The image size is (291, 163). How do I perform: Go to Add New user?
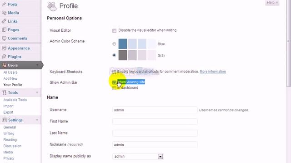pyautogui.click(x=10, y=78)
